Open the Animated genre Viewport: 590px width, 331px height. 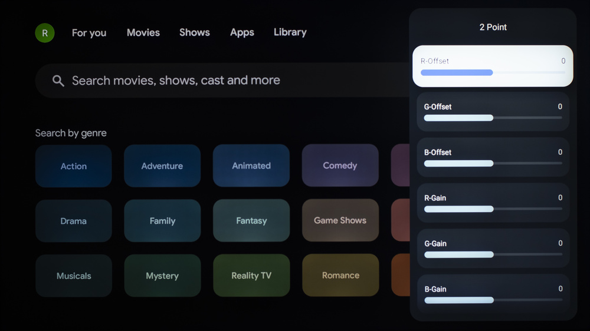(251, 166)
